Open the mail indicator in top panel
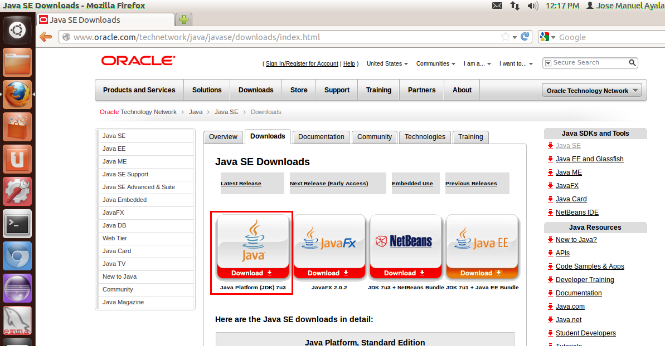The width and height of the screenshot is (665, 346). pos(497,6)
